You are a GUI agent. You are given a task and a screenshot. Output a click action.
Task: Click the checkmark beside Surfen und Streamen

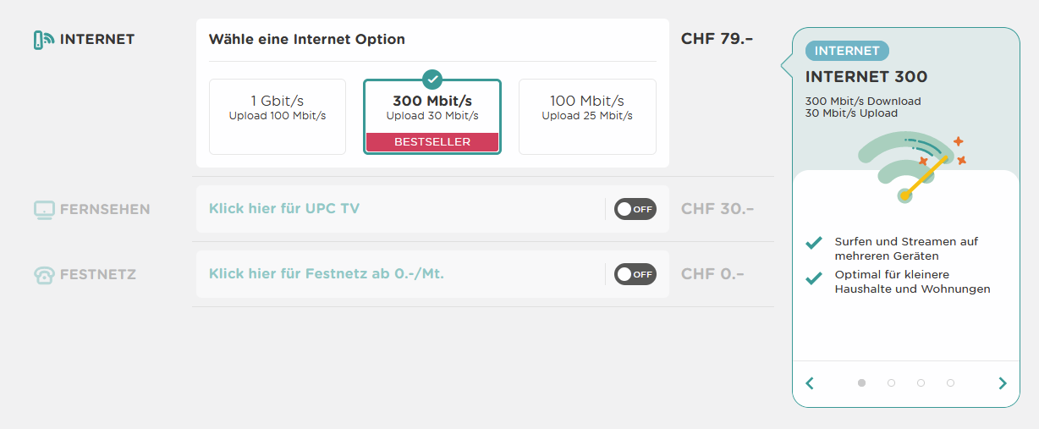(x=814, y=244)
